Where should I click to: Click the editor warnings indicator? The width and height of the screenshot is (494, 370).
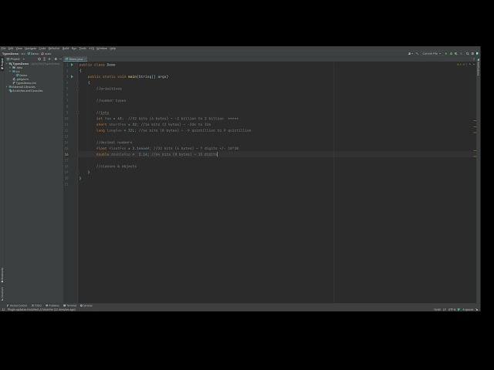[x=462, y=65]
